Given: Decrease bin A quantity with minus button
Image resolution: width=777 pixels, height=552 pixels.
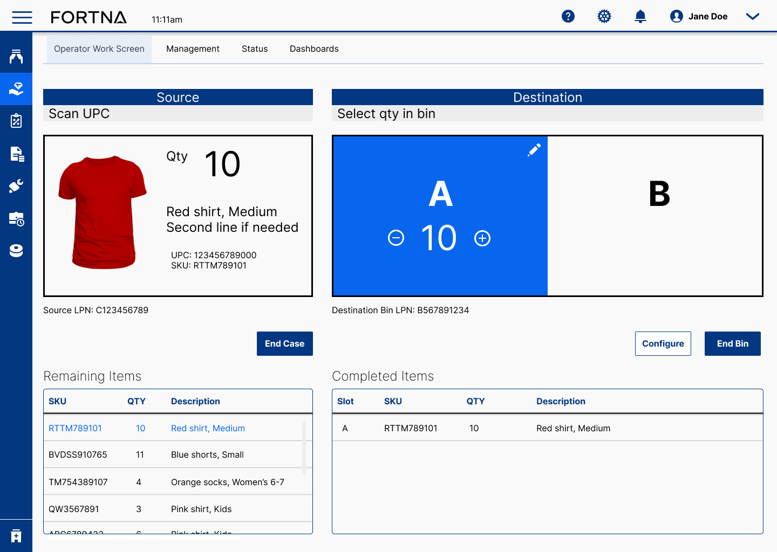Looking at the screenshot, I should 396,238.
